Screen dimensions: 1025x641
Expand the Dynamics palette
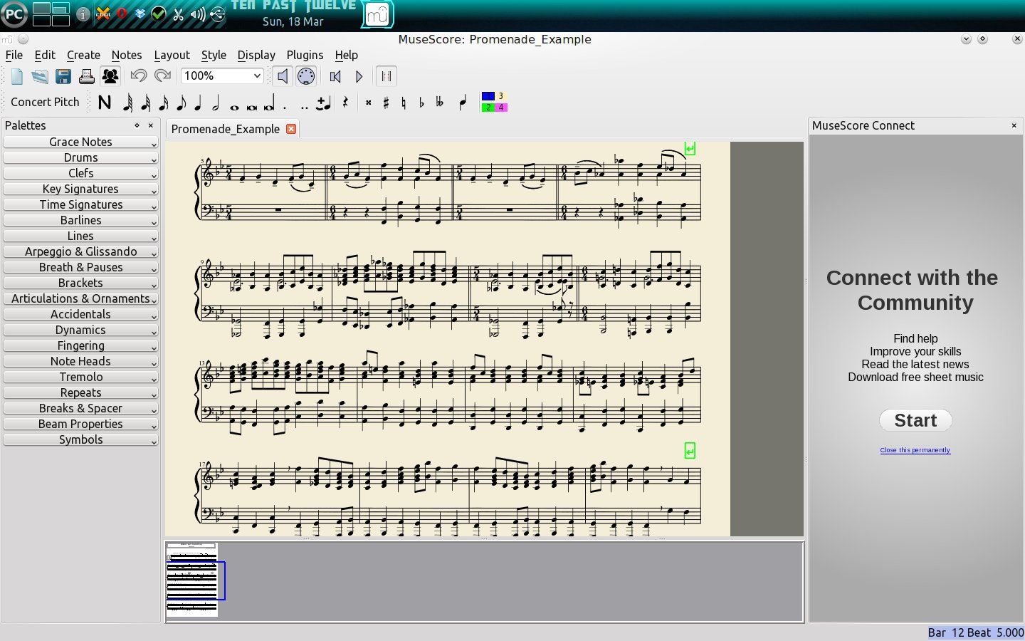pyautogui.click(x=80, y=330)
